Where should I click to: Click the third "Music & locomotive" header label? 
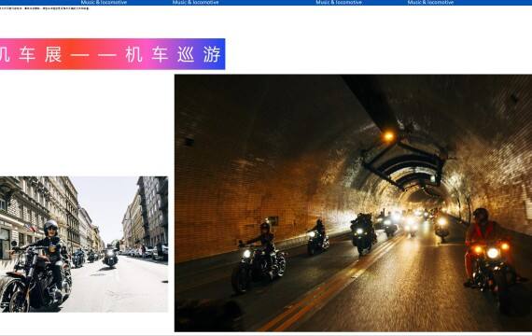tap(339, 3)
